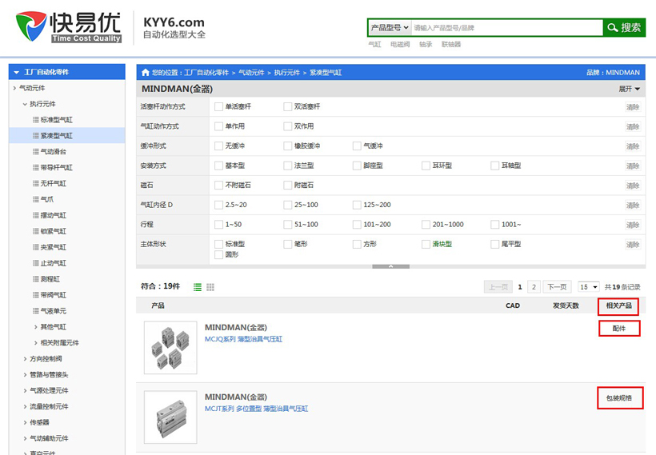Viewport: 656px width, 455px height.
Task: Select 紧凑型气缸 in sidebar
Action: [x=67, y=135]
